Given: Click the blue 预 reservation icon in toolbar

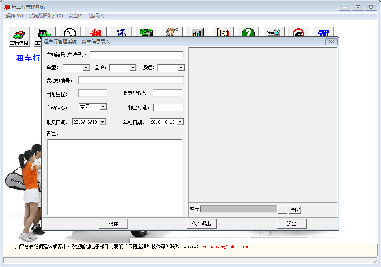Looking at the screenshot, I should coord(323,32).
